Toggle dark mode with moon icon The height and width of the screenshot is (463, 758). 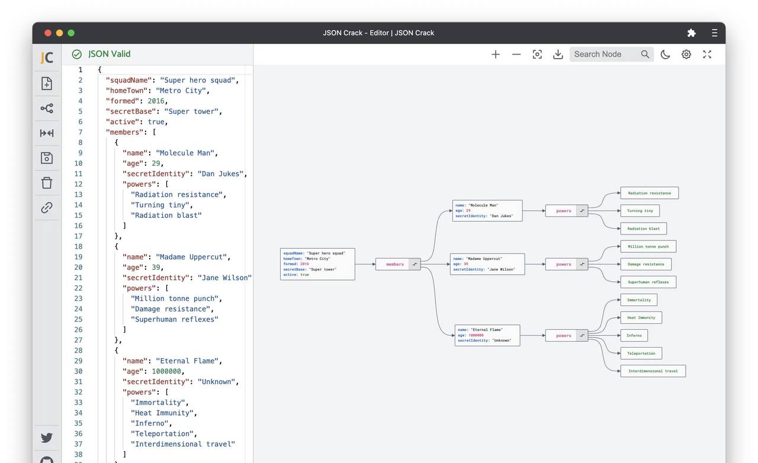point(666,54)
